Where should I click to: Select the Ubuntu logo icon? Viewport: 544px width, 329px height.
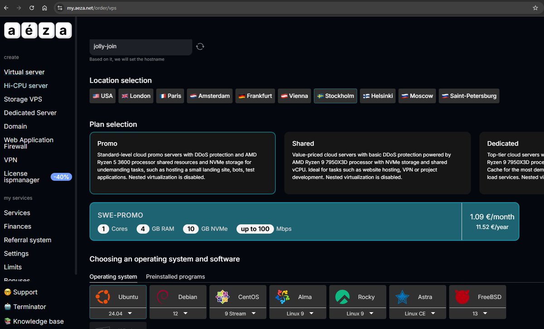pos(102,297)
